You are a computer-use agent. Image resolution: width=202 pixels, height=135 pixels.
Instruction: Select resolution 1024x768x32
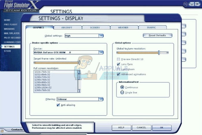[55, 72]
